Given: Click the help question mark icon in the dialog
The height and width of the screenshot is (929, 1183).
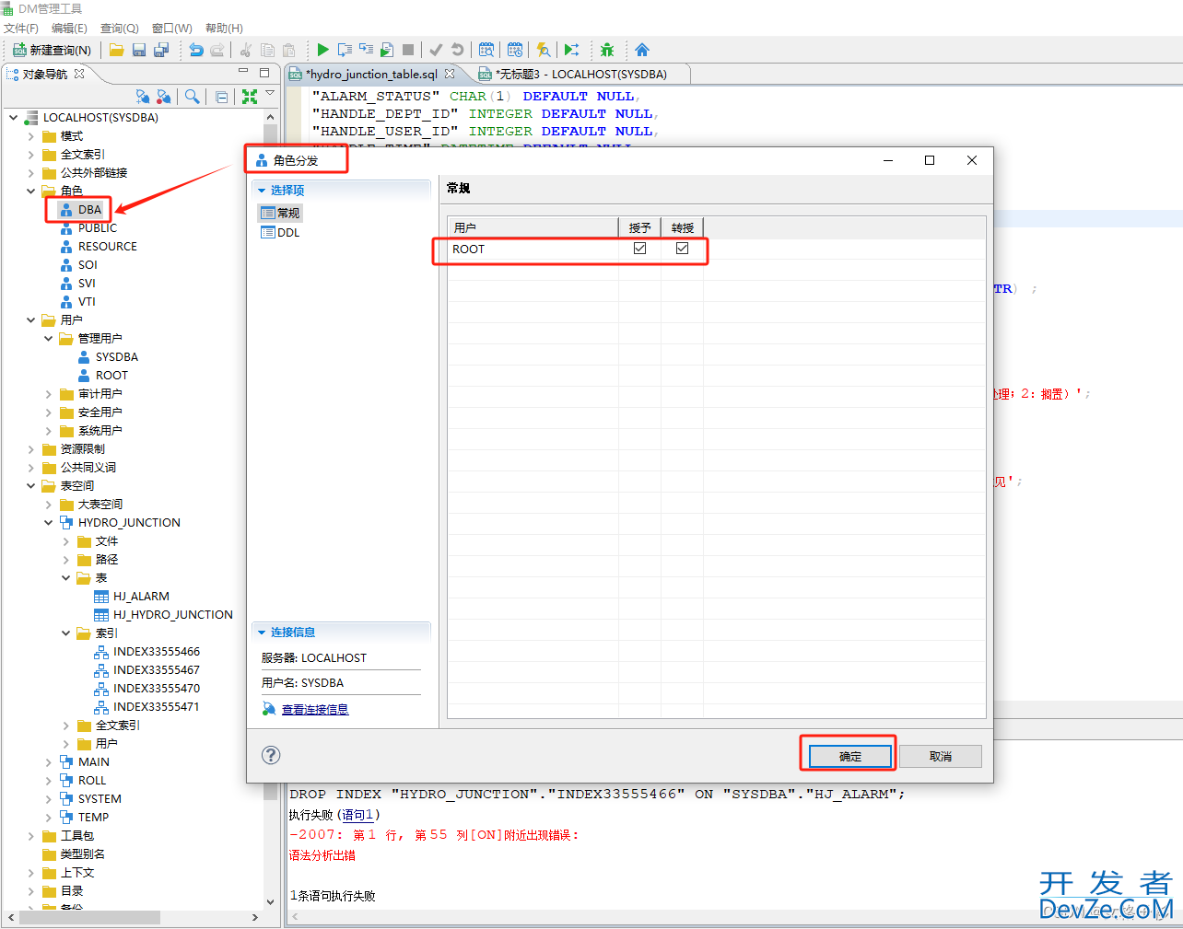Looking at the screenshot, I should coord(271,755).
